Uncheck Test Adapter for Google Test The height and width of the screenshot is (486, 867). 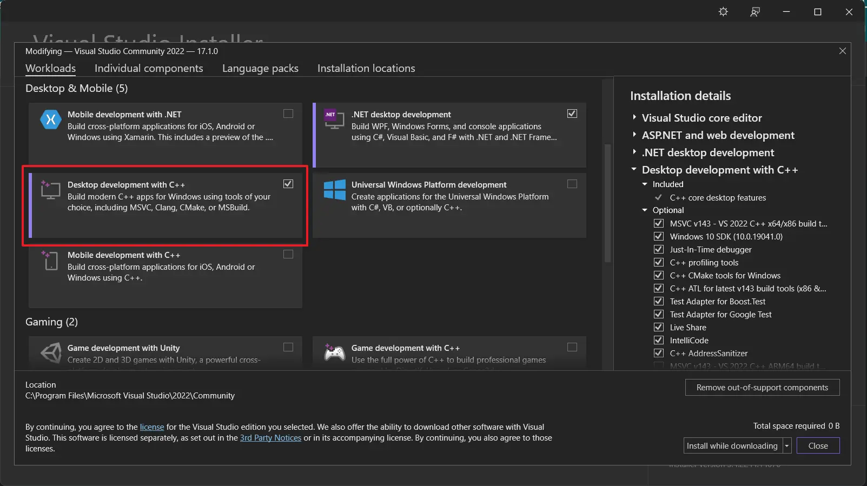[659, 314]
